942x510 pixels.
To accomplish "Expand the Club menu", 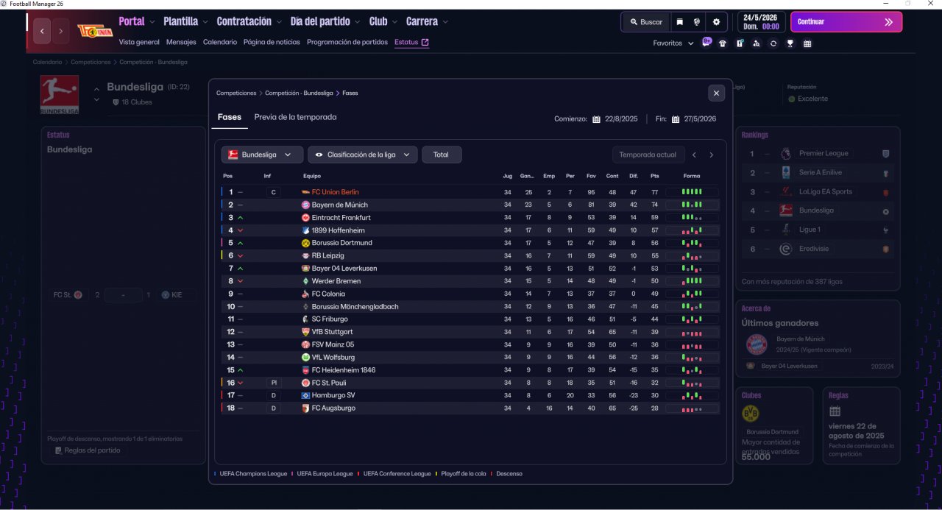I will [383, 21].
